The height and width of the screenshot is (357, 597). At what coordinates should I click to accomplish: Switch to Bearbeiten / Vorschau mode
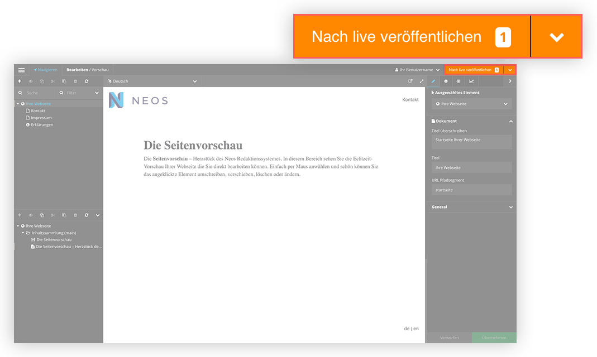pyautogui.click(x=88, y=70)
